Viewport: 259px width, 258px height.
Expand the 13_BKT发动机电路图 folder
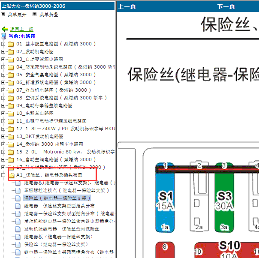coord(3,137)
